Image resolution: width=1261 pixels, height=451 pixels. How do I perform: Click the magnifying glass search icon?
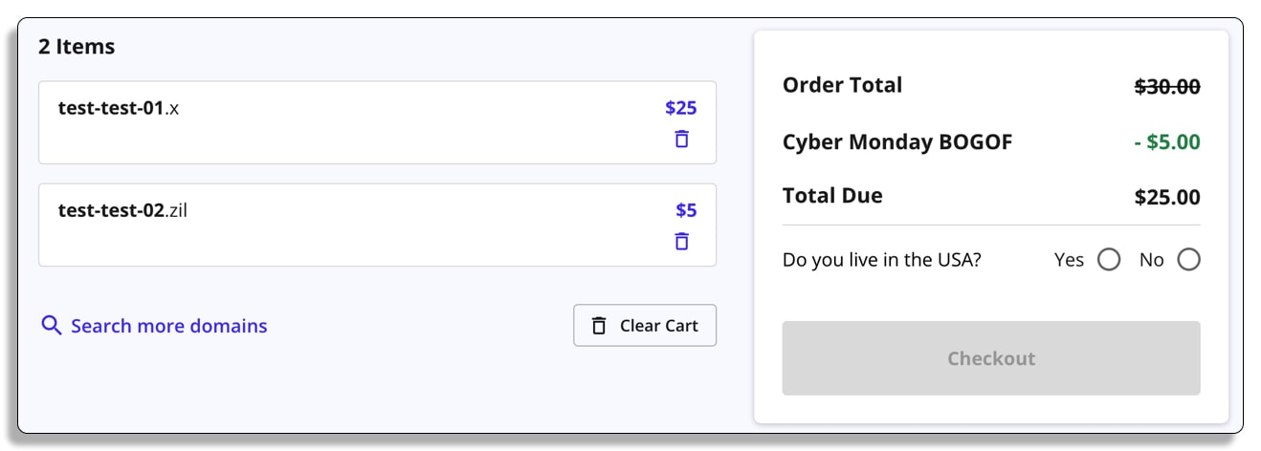(52, 326)
